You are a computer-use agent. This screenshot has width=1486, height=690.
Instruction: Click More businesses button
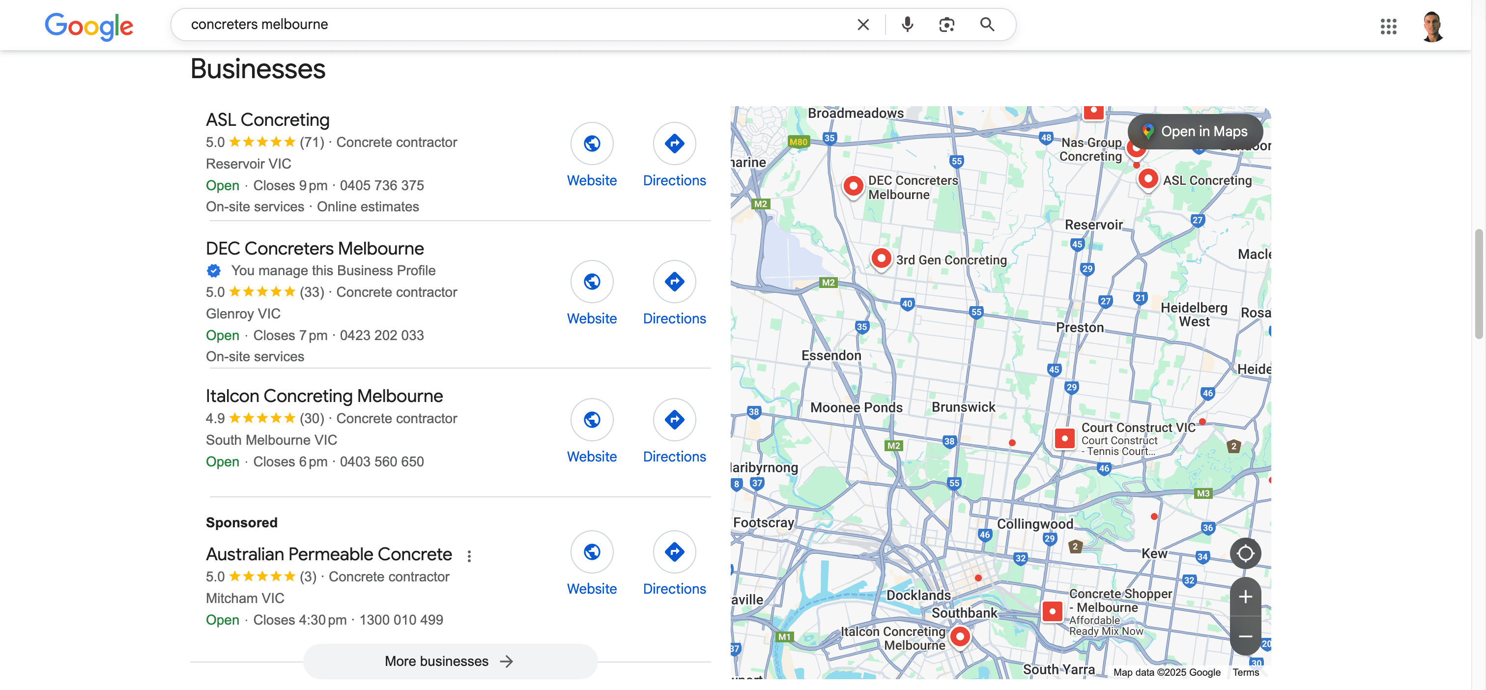click(449, 661)
